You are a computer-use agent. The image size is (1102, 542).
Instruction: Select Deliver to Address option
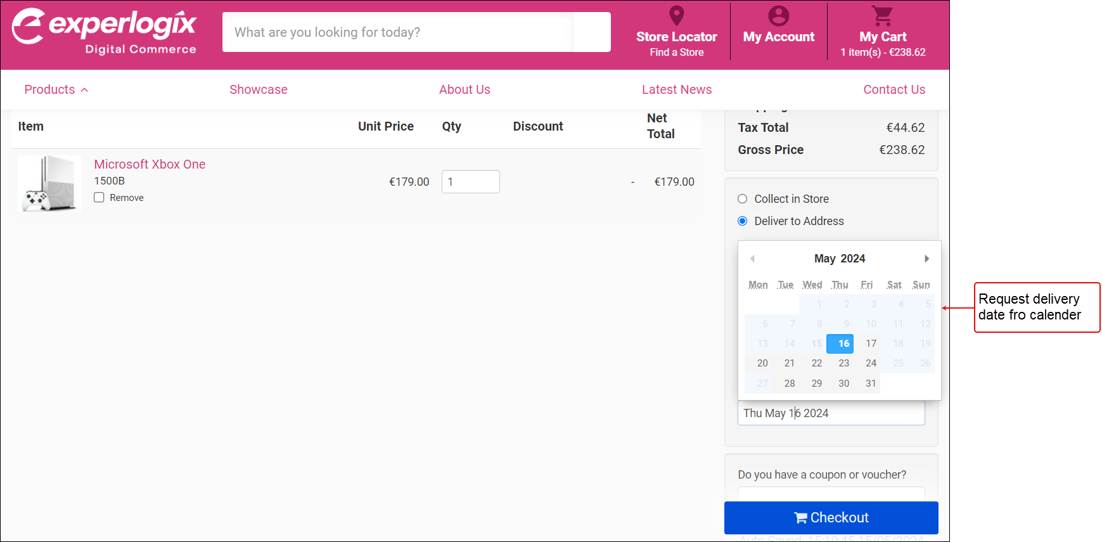(743, 221)
